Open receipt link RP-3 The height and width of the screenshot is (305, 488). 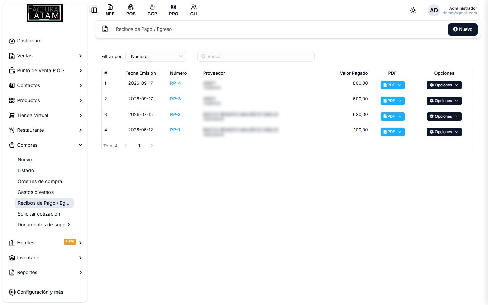coord(175,99)
